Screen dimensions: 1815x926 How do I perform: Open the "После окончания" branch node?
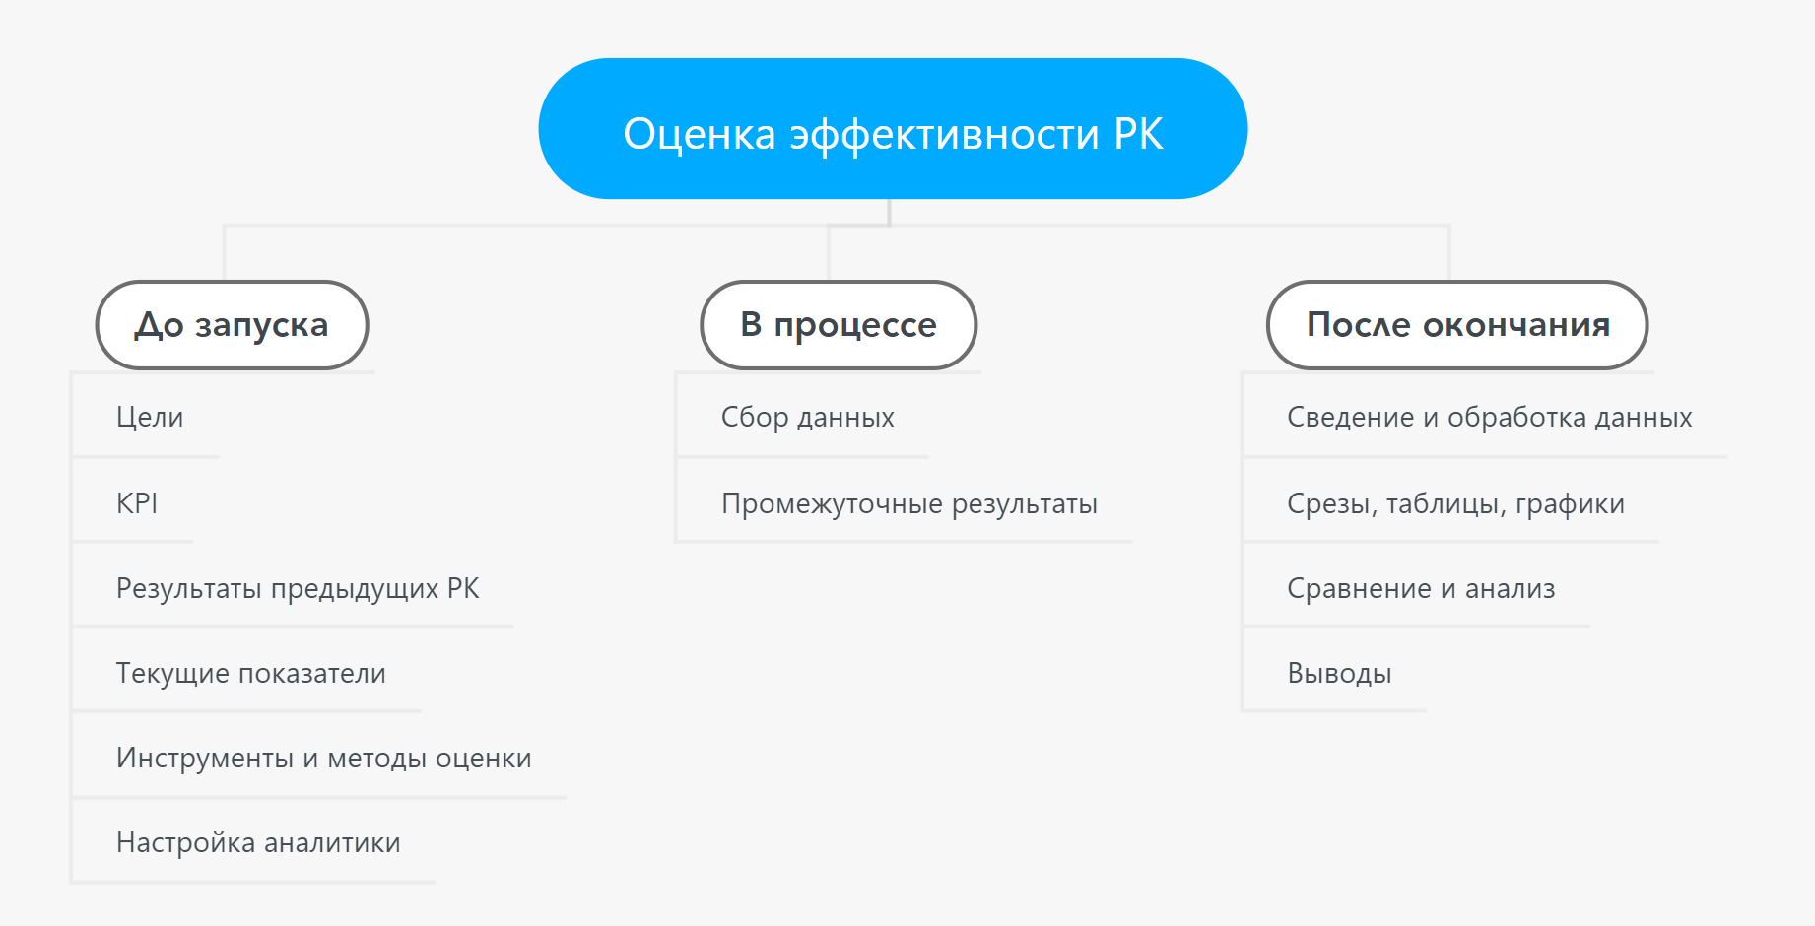tap(1456, 325)
